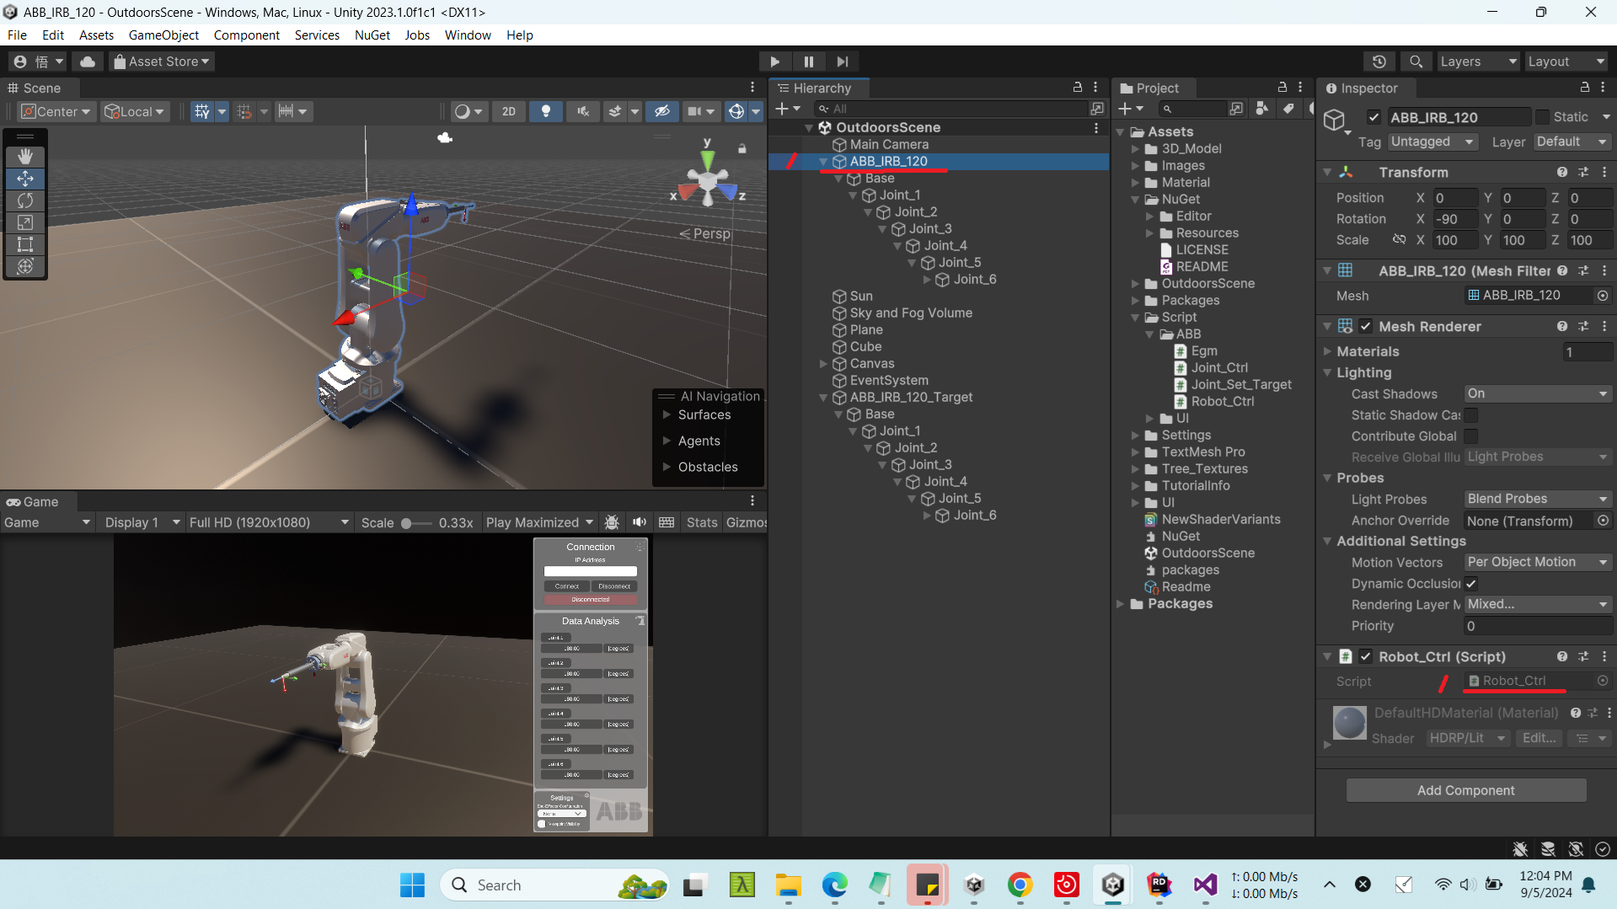Enable the Static checkbox
The height and width of the screenshot is (909, 1617).
(1543, 117)
